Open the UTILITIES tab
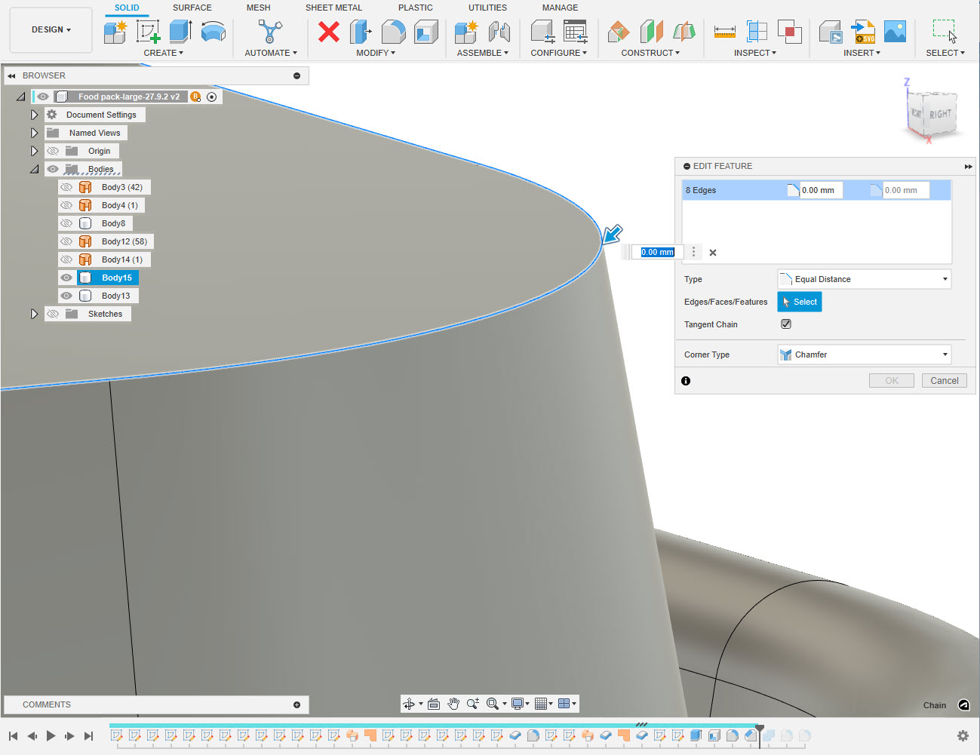Screen dimensions: 980x755 487,8
